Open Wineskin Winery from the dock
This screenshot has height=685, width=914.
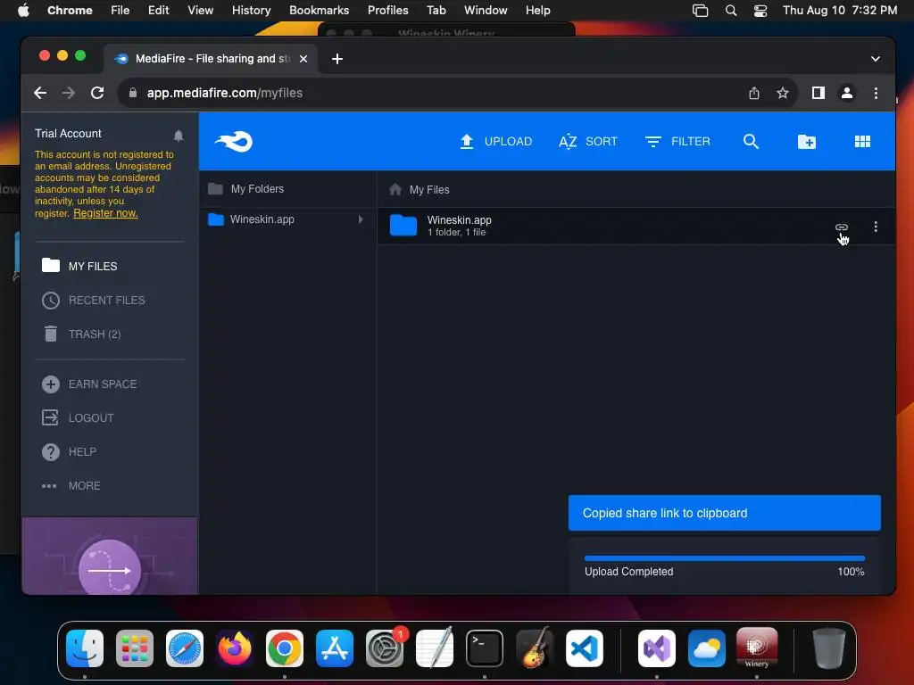757,648
